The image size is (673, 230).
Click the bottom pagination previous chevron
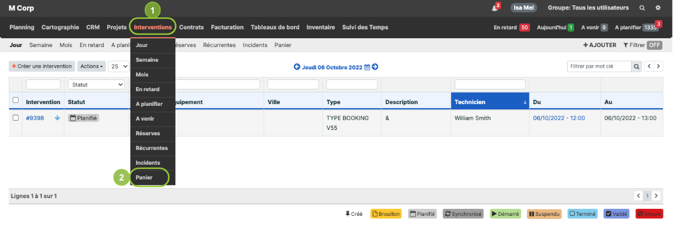click(x=638, y=196)
